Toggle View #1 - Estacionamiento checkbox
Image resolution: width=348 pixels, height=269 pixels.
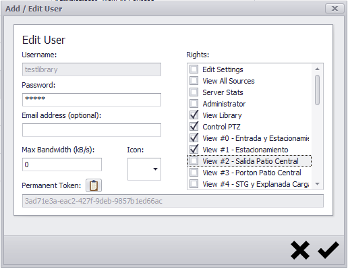194,150
